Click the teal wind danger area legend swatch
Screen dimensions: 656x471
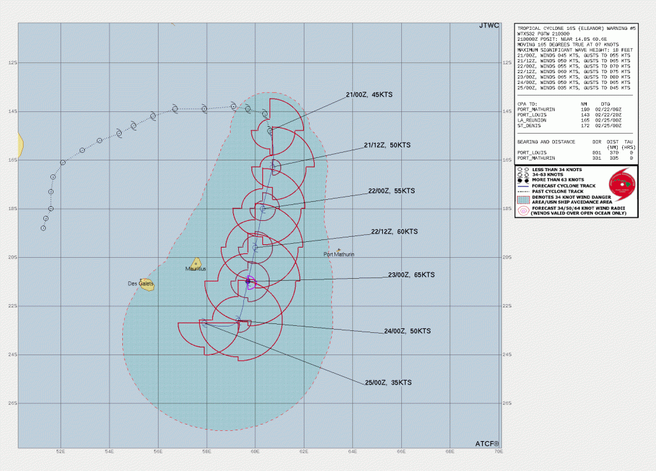coord(523,200)
